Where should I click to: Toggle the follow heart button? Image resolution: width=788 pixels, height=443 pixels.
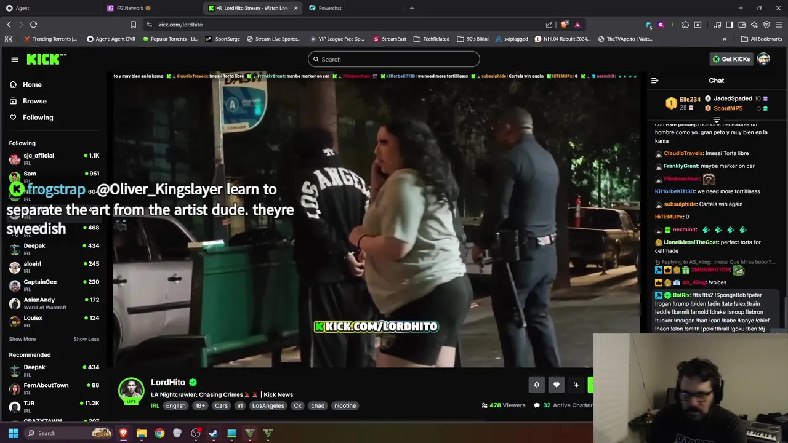pyautogui.click(x=556, y=385)
